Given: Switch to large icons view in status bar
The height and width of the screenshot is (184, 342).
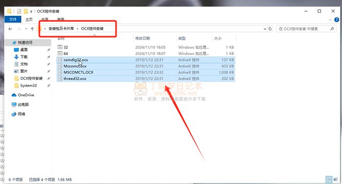Looking at the screenshot, I should (335, 179).
